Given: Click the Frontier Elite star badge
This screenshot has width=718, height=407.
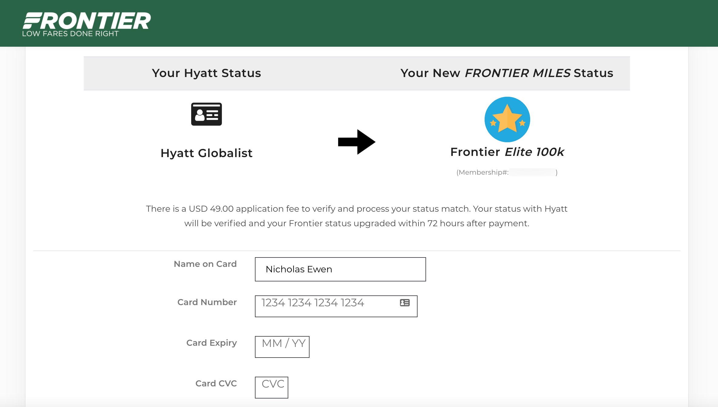Looking at the screenshot, I should [507, 119].
